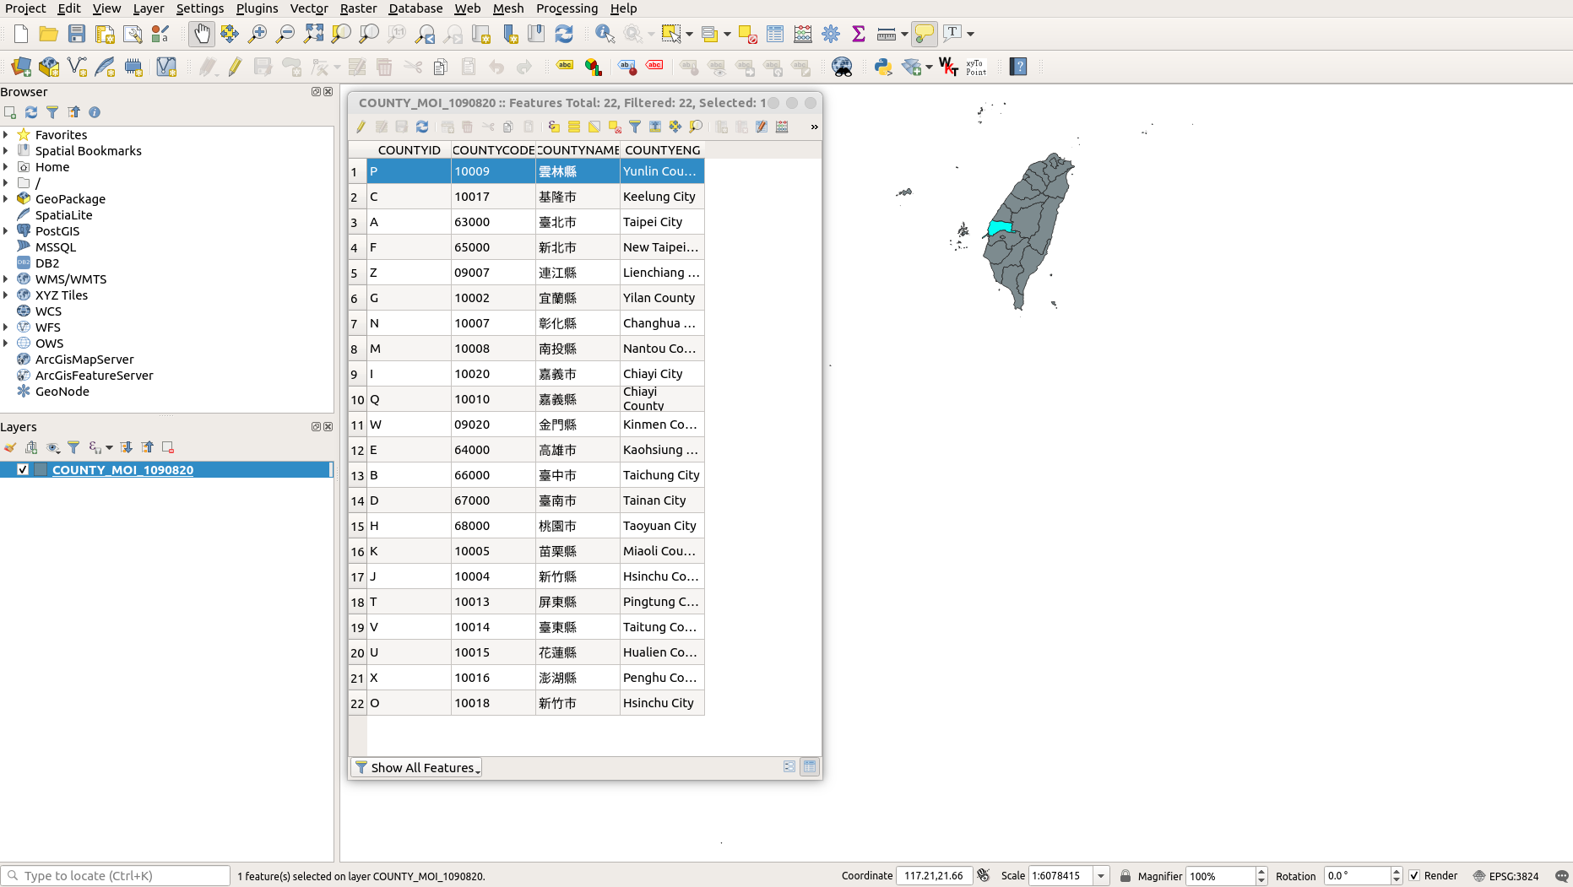Select the Zoom Out magnifier tool
Viewport: 1573px width, 887px height.
pos(285,34)
